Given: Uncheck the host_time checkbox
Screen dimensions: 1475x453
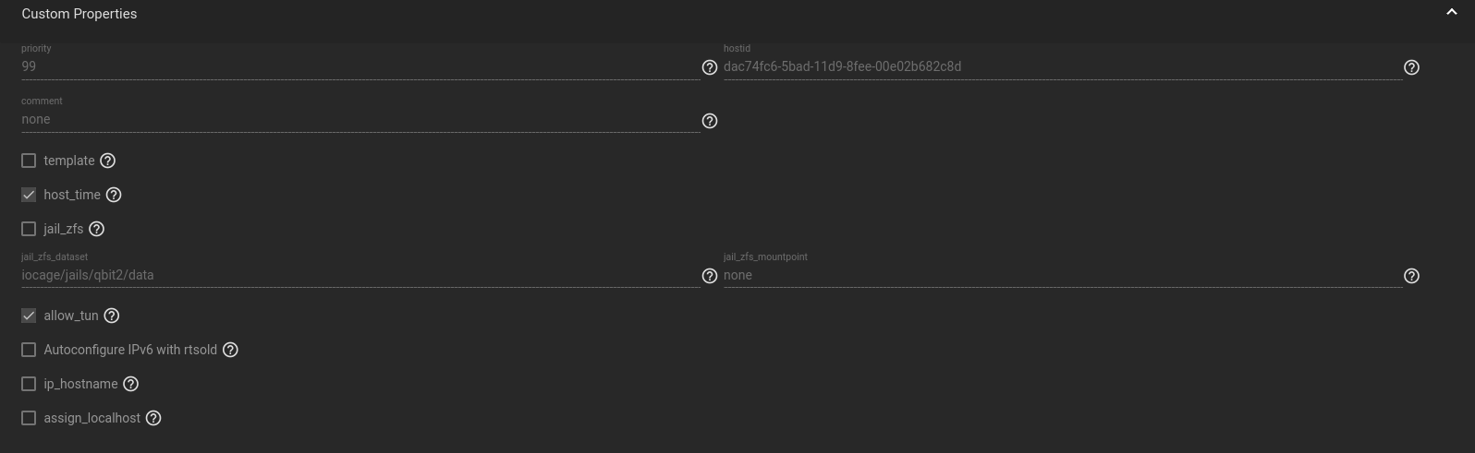Looking at the screenshot, I should [29, 195].
